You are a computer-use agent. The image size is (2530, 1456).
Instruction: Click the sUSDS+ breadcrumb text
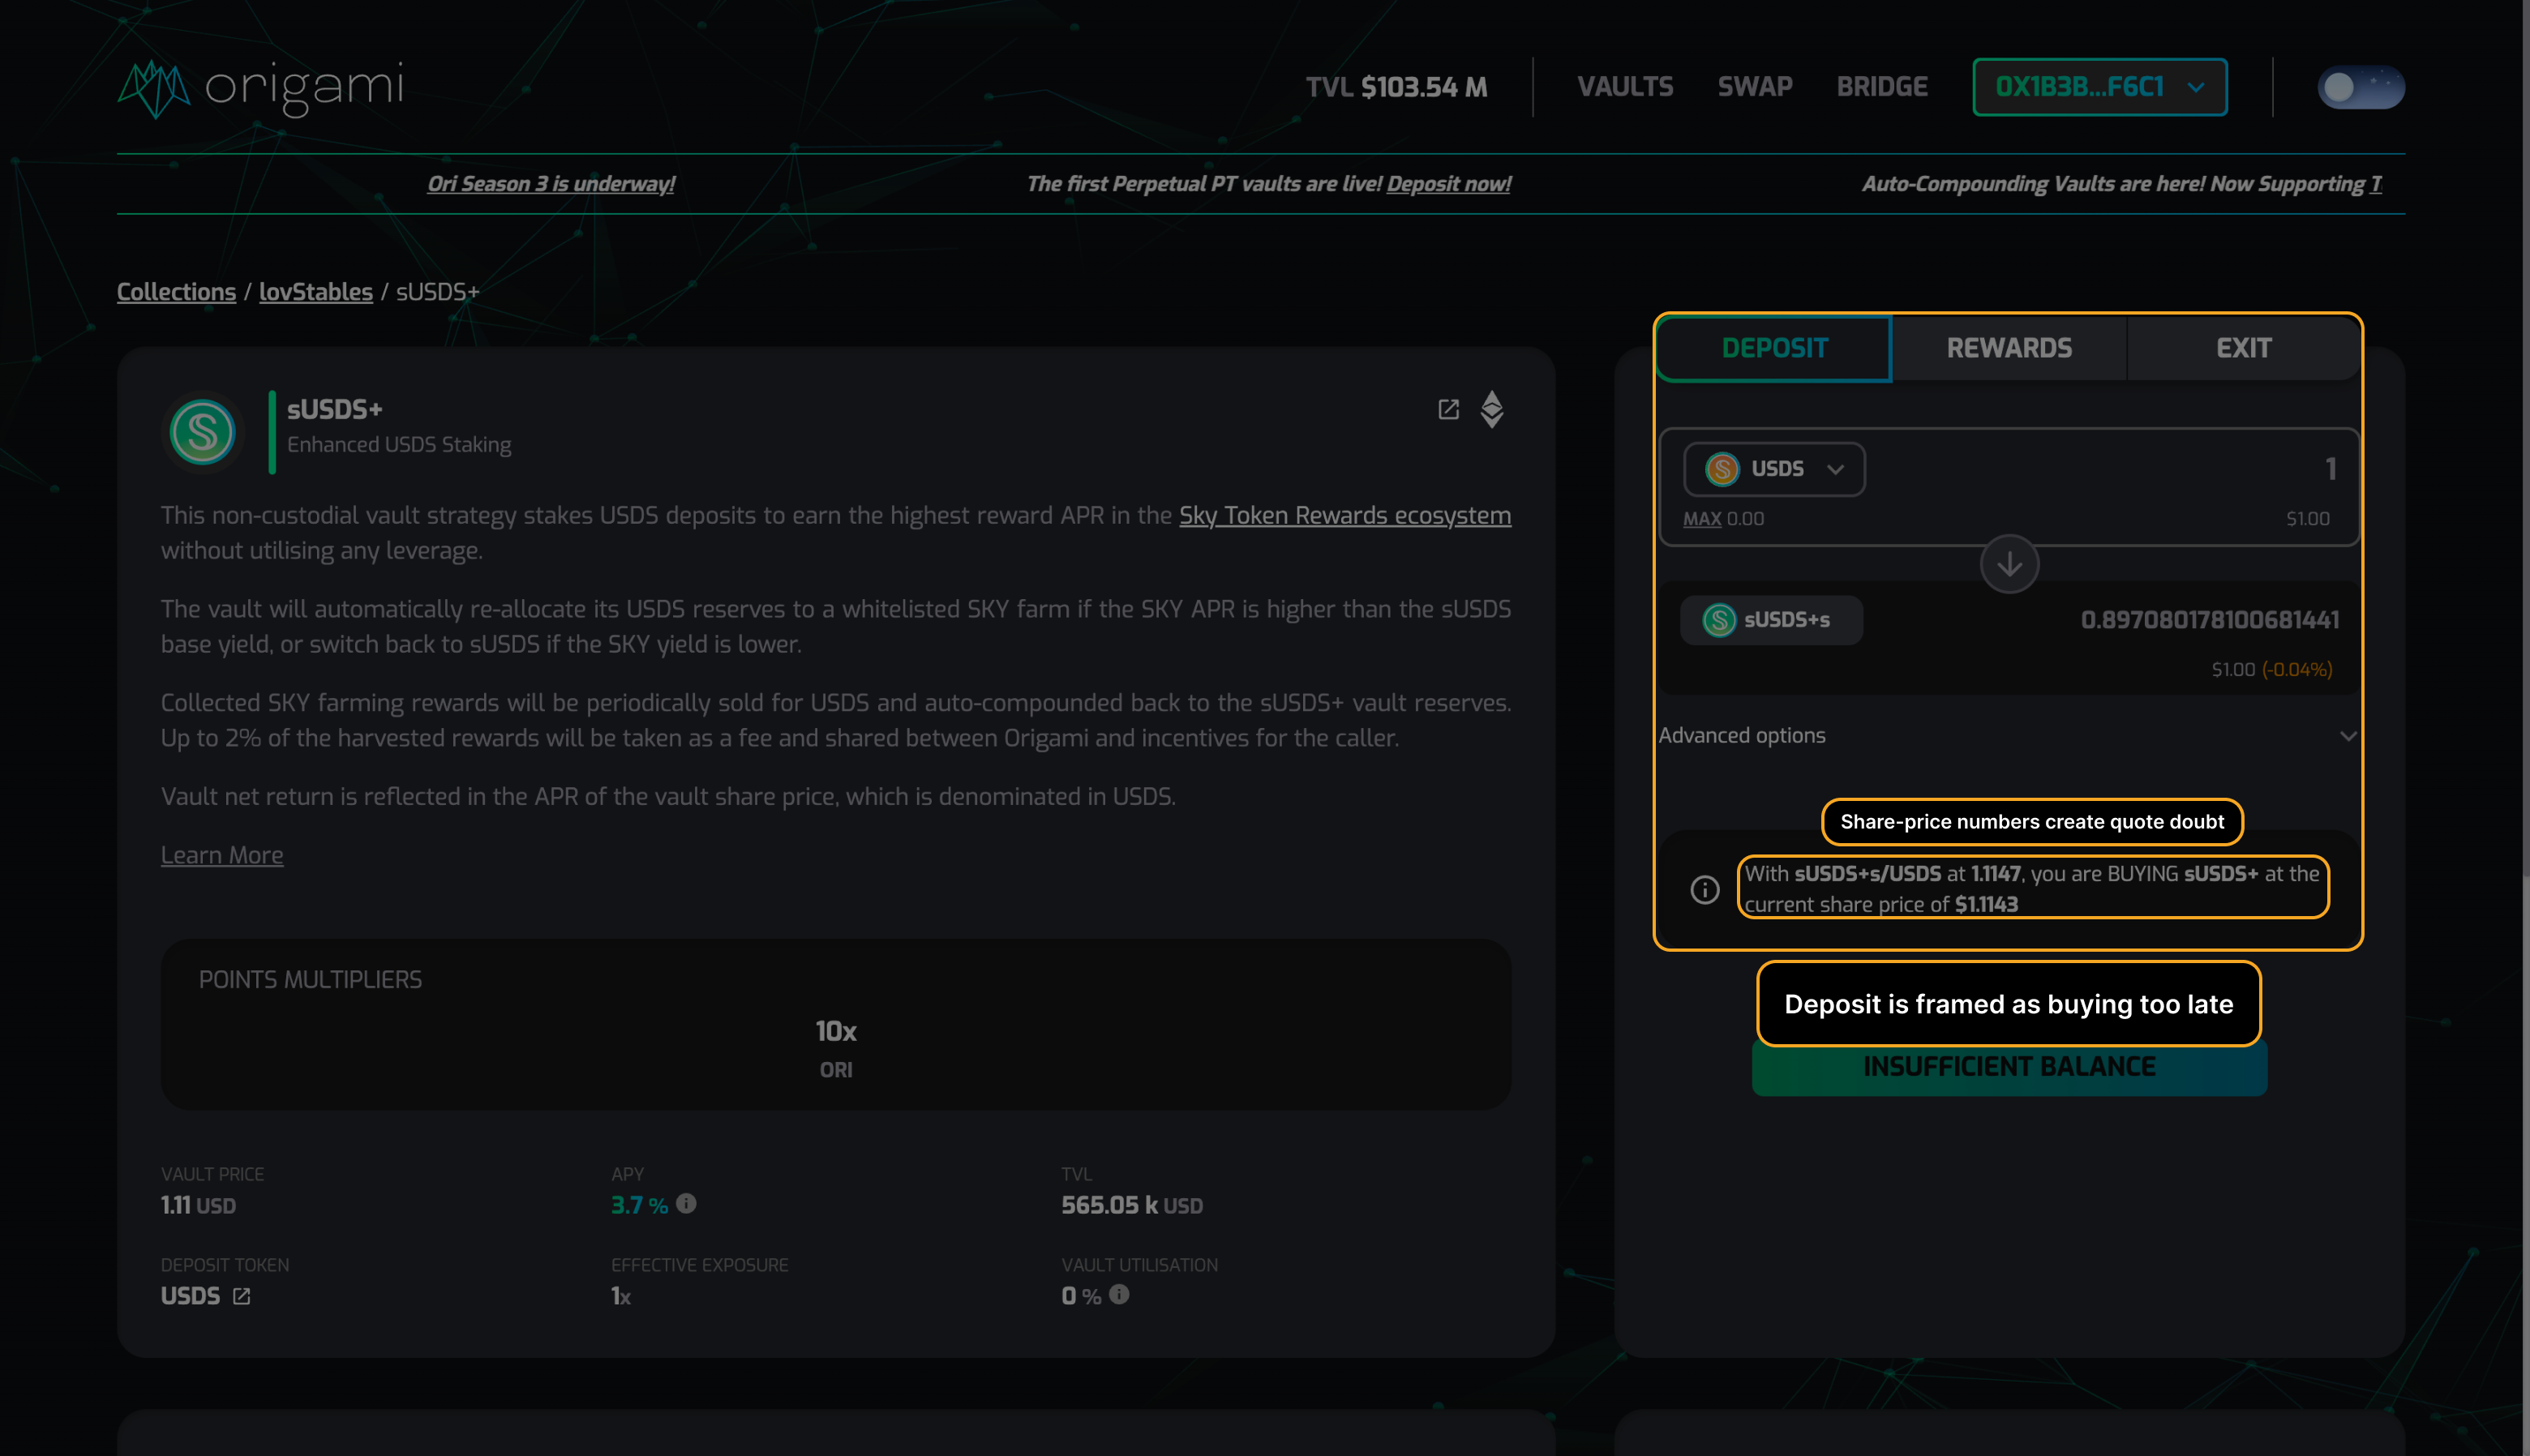tap(438, 292)
